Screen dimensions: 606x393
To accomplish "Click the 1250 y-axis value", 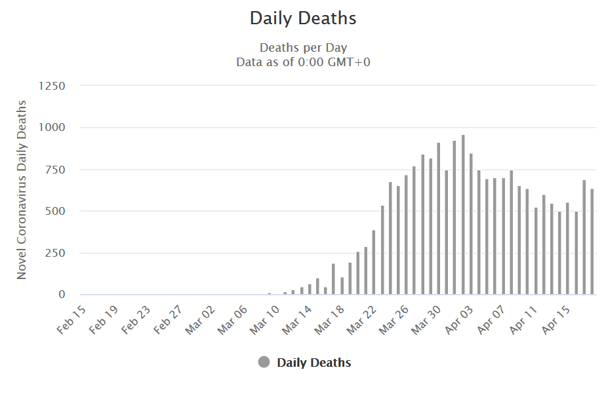I will [x=52, y=86].
